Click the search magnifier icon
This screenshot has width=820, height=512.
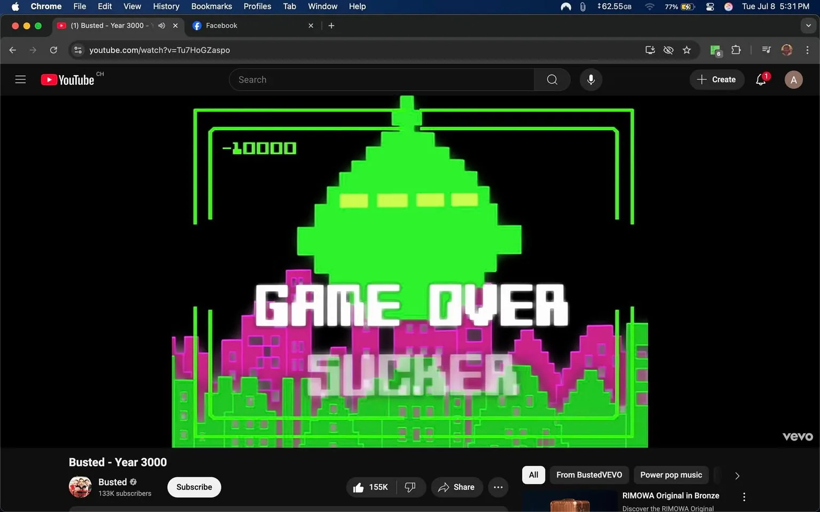pyautogui.click(x=552, y=79)
